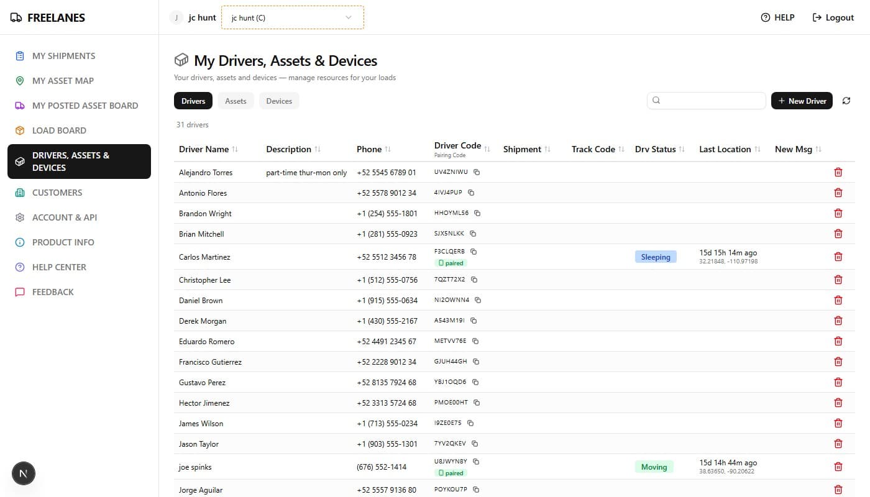This screenshot has height=497, width=870.
Task: Copy Carlos Martinez code F3CLQERB
Action: point(474,252)
